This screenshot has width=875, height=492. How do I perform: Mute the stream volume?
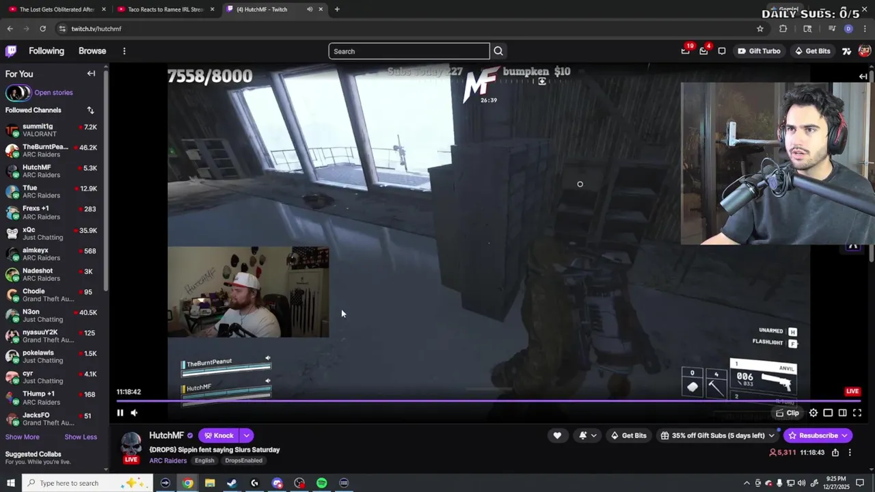tap(134, 413)
